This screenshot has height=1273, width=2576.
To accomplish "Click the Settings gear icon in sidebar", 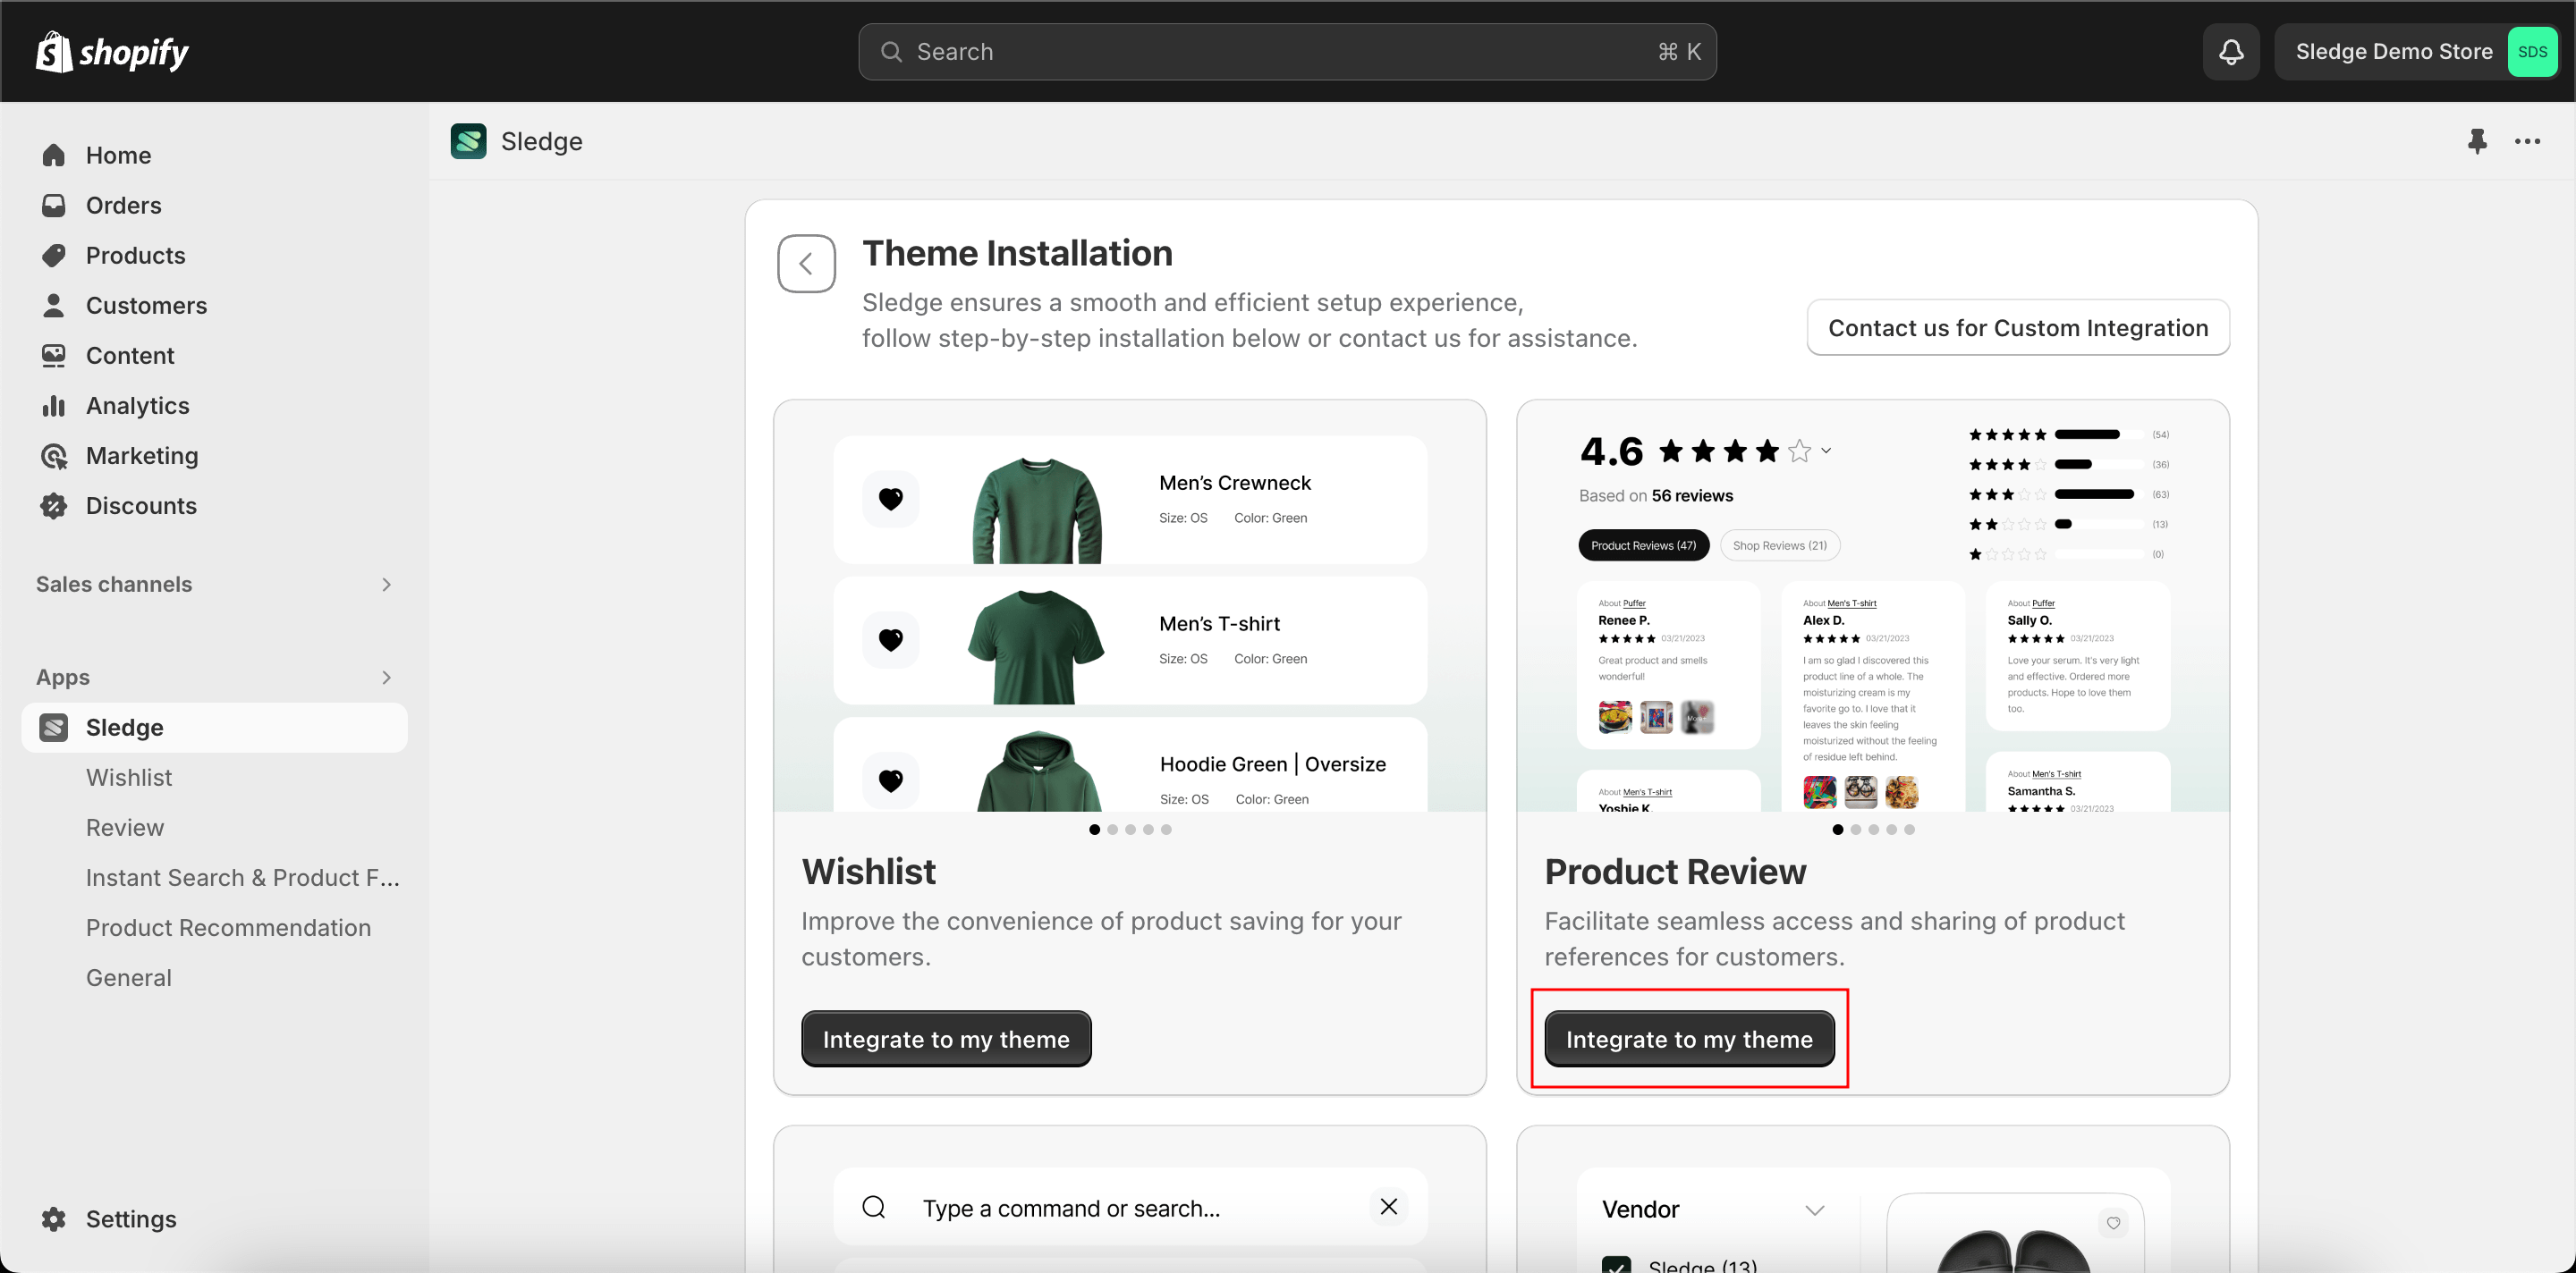I will pyautogui.click(x=55, y=1218).
